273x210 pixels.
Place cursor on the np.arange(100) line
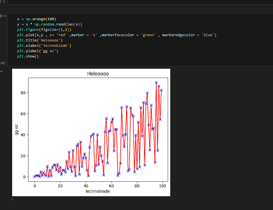point(37,19)
